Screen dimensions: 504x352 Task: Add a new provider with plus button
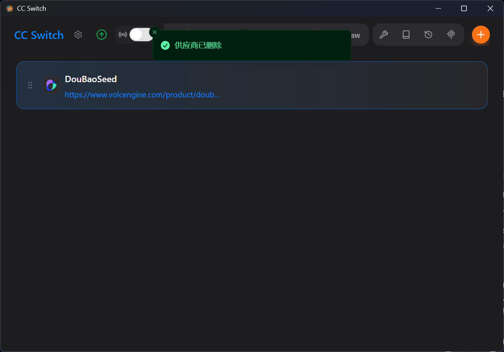coord(481,35)
